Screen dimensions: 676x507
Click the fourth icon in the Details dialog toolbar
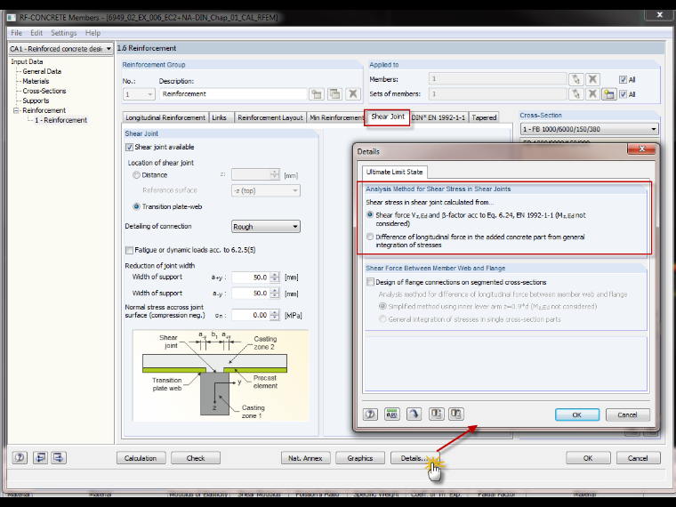pos(437,414)
